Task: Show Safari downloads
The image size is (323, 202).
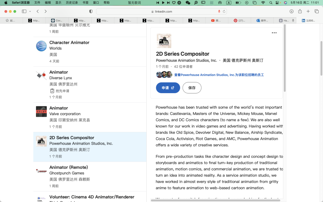Action: (x=291, y=11)
